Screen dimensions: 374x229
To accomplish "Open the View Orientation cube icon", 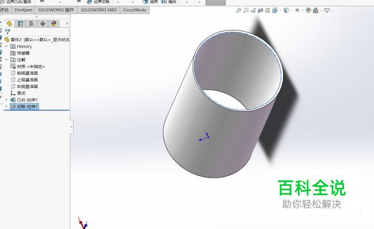I will tap(275, 10).
